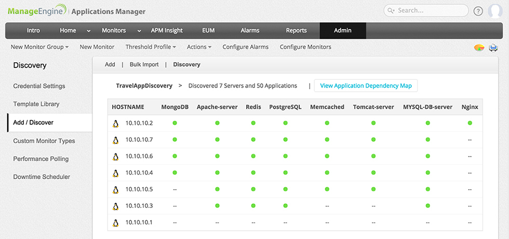Click the Linux penguin icon for 10.10.10.4
Viewport: 509px width, 239px height.
115,173
